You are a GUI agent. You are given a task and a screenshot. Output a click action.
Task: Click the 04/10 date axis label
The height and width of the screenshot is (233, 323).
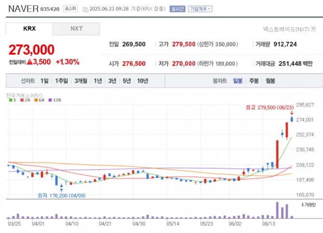72,224
